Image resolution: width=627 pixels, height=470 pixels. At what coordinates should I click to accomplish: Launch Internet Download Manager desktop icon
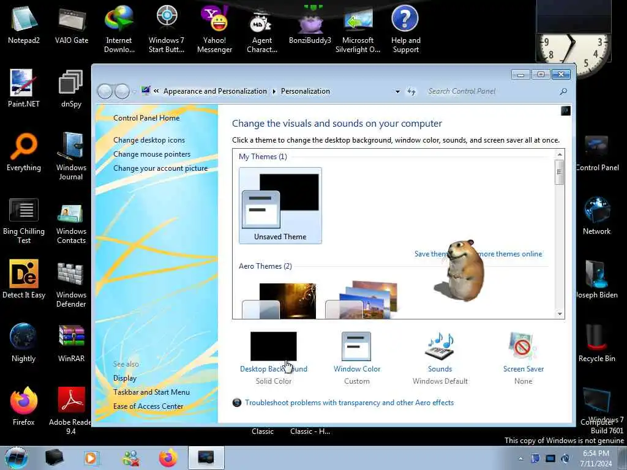(119, 29)
